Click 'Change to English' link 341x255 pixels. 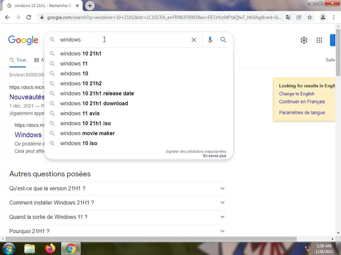point(297,94)
